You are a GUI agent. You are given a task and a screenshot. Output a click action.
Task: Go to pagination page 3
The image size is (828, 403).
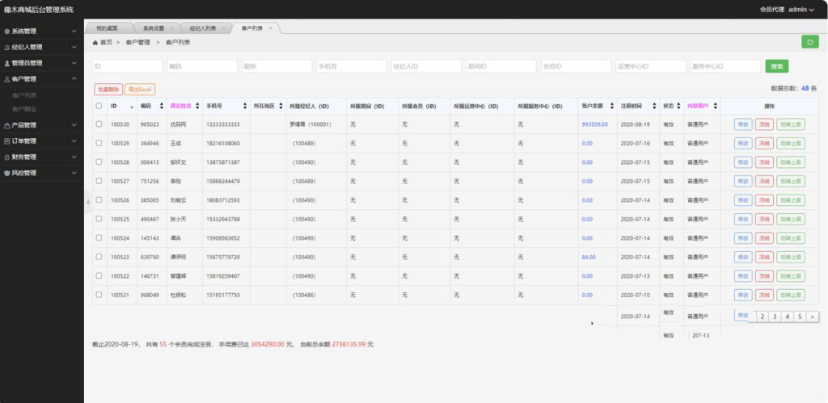click(x=775, y=317)
